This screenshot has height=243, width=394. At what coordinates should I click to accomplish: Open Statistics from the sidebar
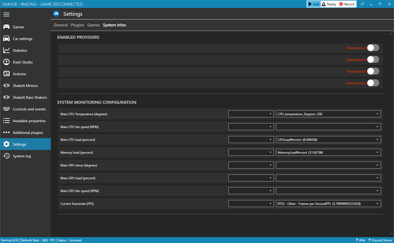[6, 50]
